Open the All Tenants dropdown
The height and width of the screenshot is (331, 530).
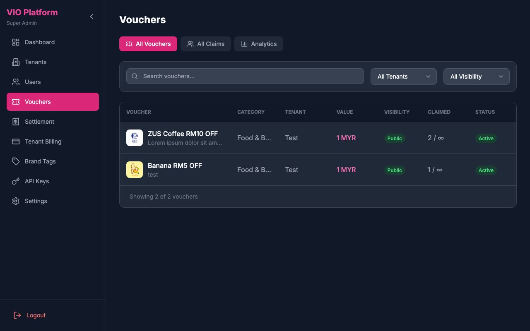403,76
